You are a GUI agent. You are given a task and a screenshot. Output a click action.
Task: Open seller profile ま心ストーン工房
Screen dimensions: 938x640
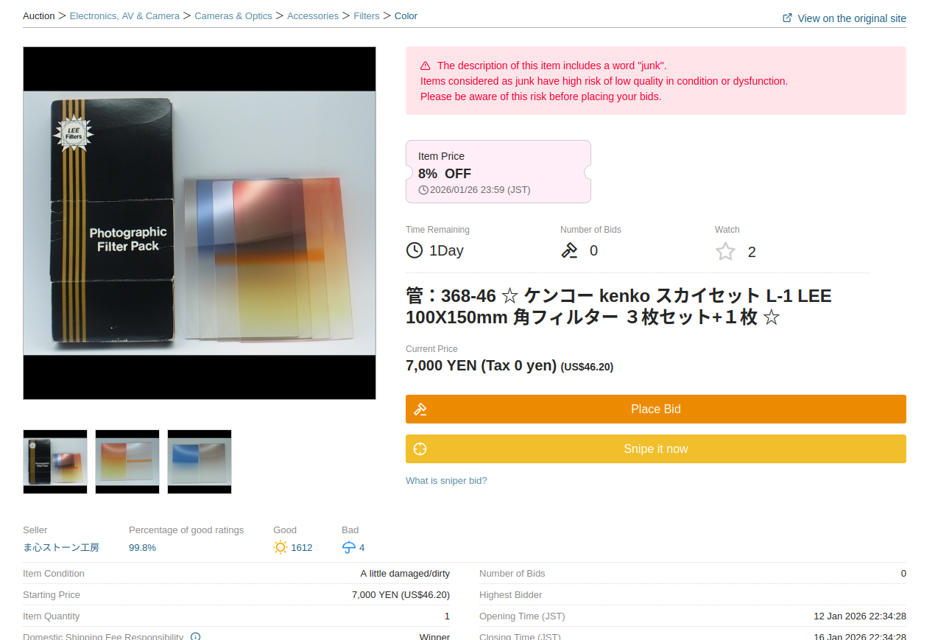click(x=61, y=547)
